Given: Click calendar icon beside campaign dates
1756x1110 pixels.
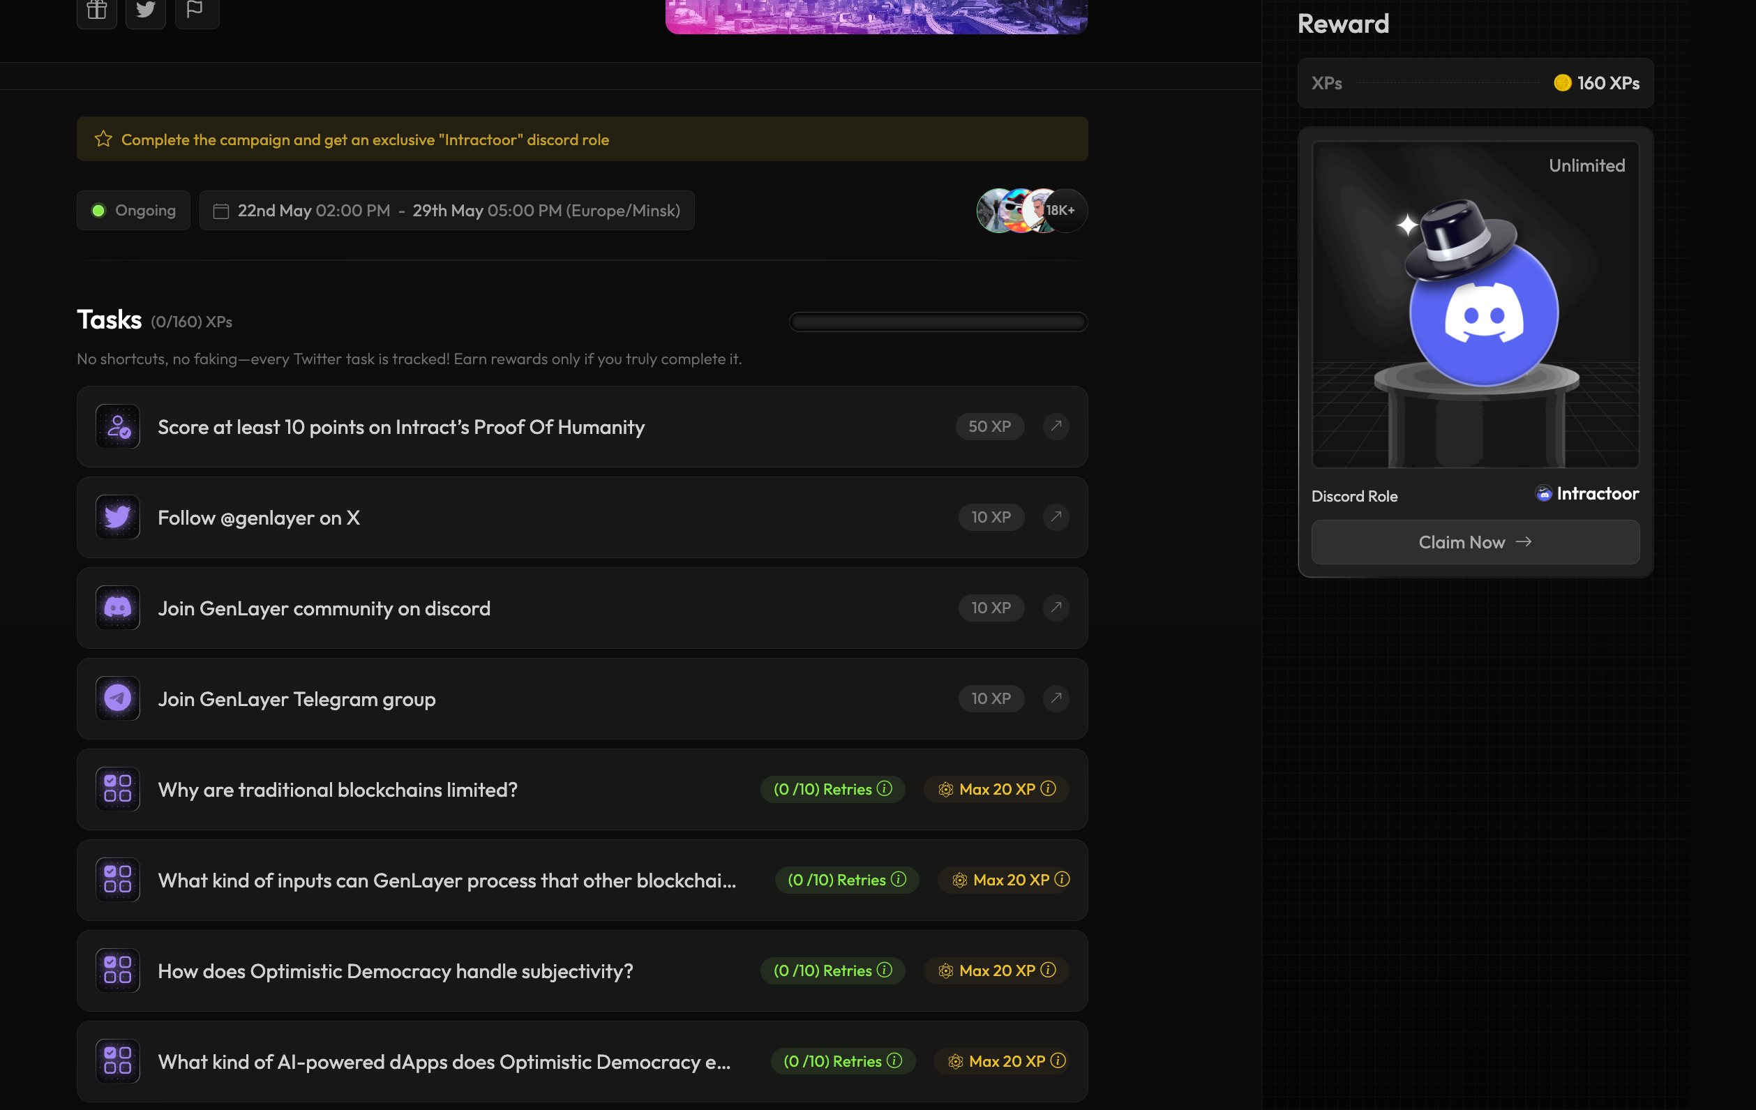Looking at the screenshot, I should 221,211.
